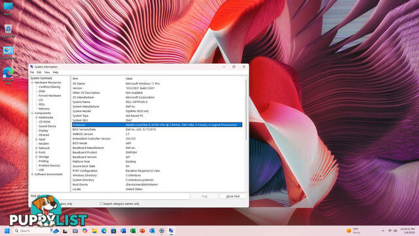Select Printing in the tree
Viewport: 419px width, 236px height.
click(x=44, y=161)
